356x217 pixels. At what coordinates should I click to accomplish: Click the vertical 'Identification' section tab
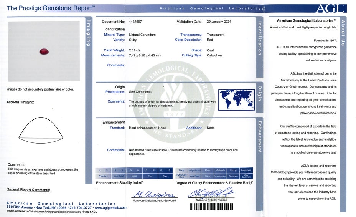[x=260, y=38]
